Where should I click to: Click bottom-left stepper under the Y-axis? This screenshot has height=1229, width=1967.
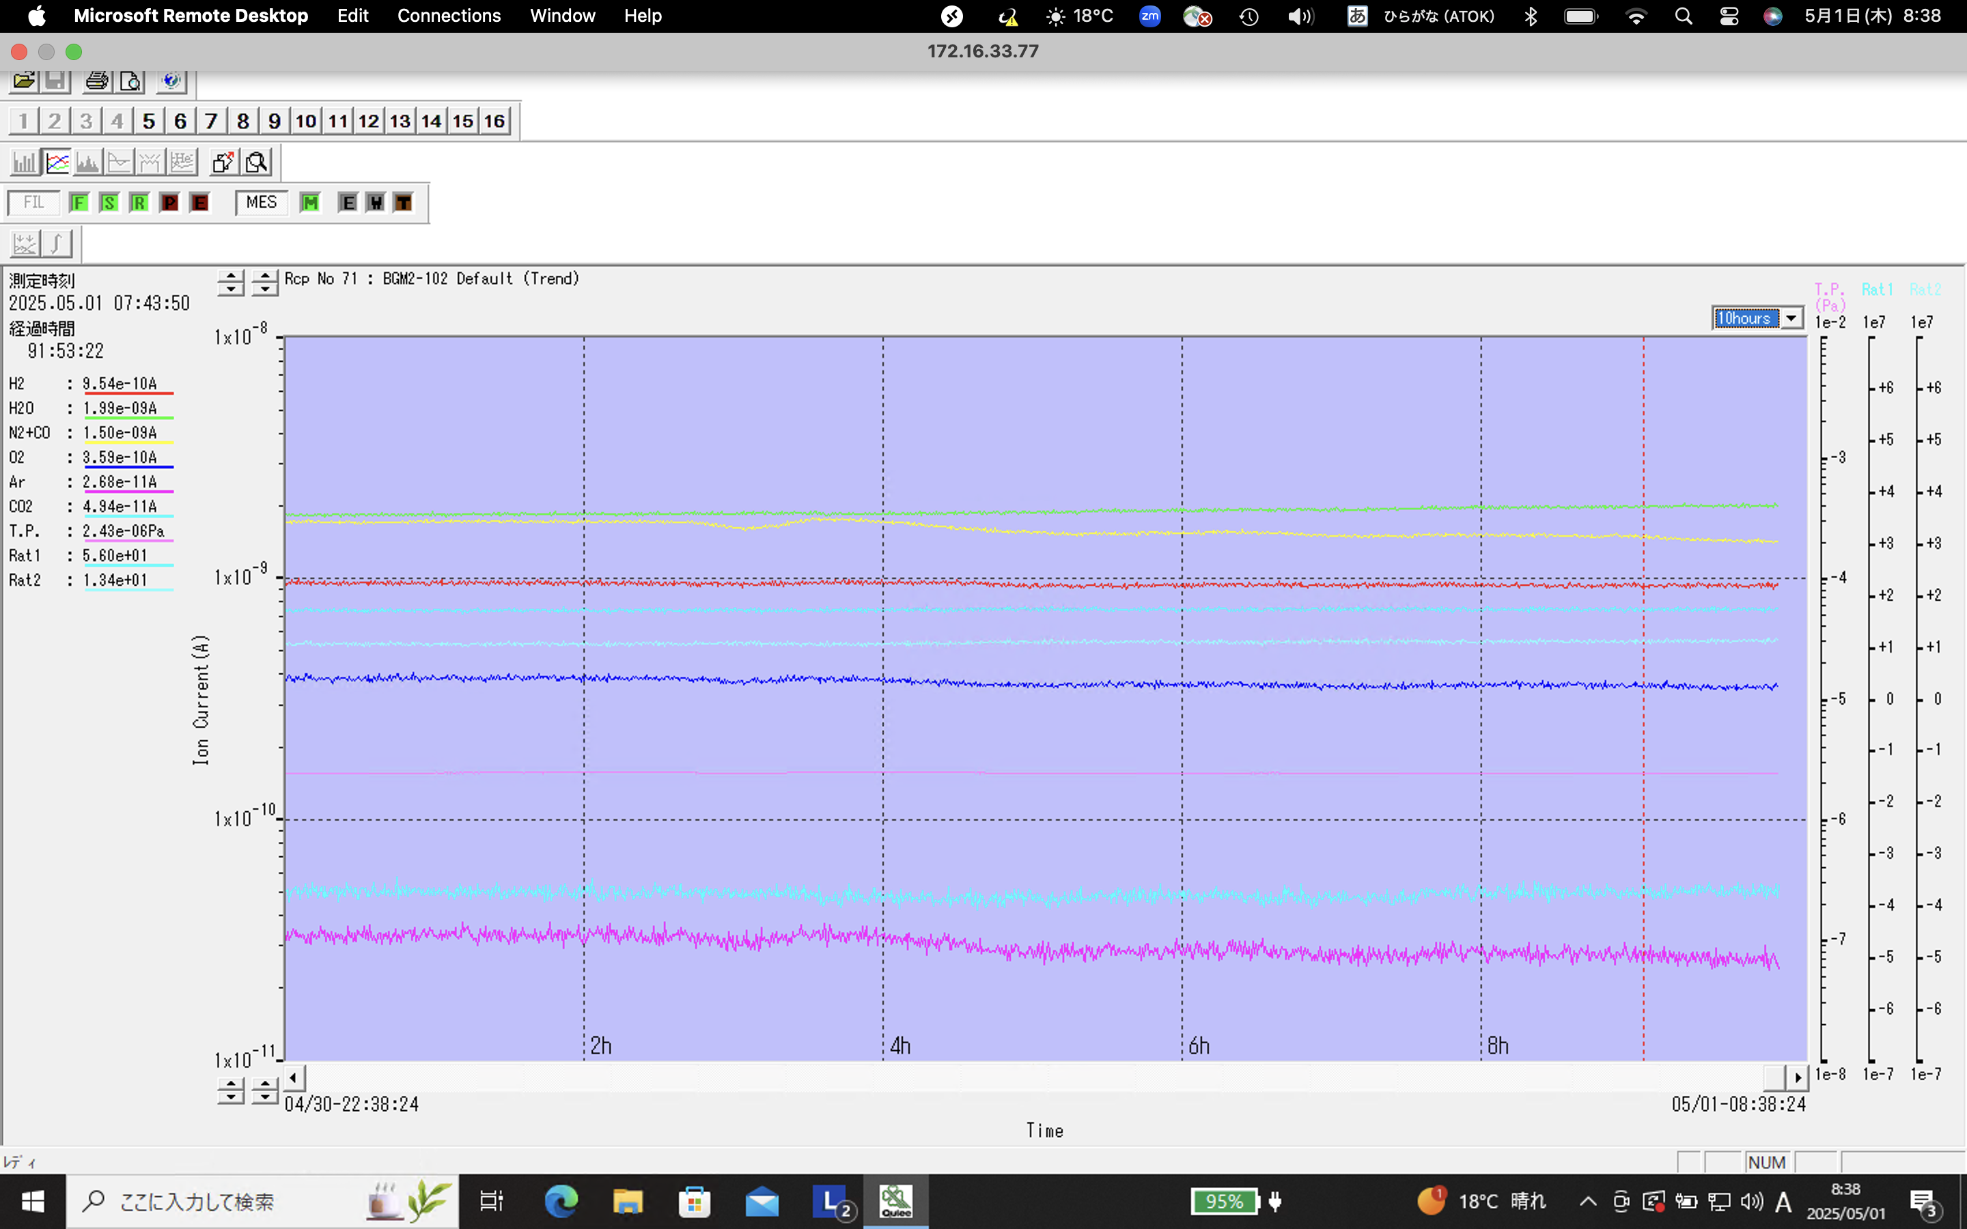(x=231, y=1090)
